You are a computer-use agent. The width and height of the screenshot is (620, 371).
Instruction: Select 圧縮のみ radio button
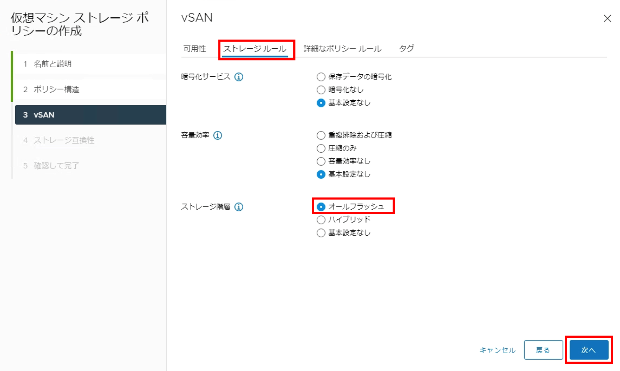tap(321, 149)
